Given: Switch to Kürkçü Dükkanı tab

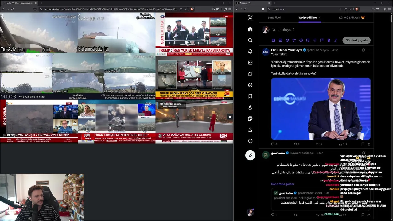Looking at the screenshot, I should 352,17.
